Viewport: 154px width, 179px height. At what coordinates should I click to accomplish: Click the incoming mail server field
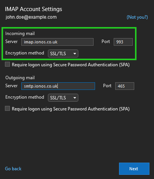[x=57, y=42]
